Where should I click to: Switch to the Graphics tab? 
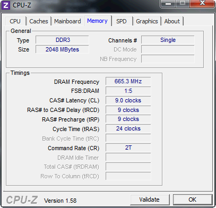pos(147,21)
